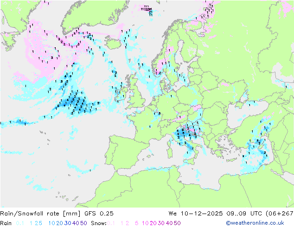The width and height of the screenshot is (294, 227).
Task: Click the "Rain" legend label
Action: 6,223
